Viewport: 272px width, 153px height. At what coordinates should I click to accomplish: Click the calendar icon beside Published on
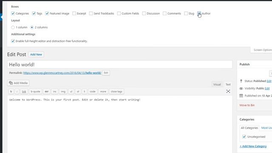241,96
